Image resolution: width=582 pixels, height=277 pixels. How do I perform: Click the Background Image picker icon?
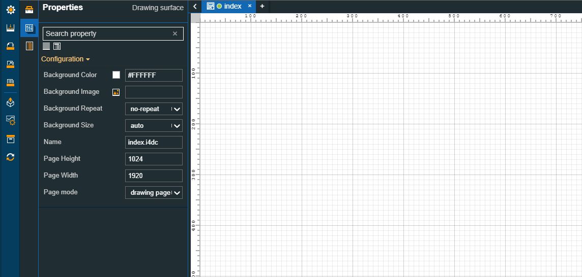coord(116,92)
